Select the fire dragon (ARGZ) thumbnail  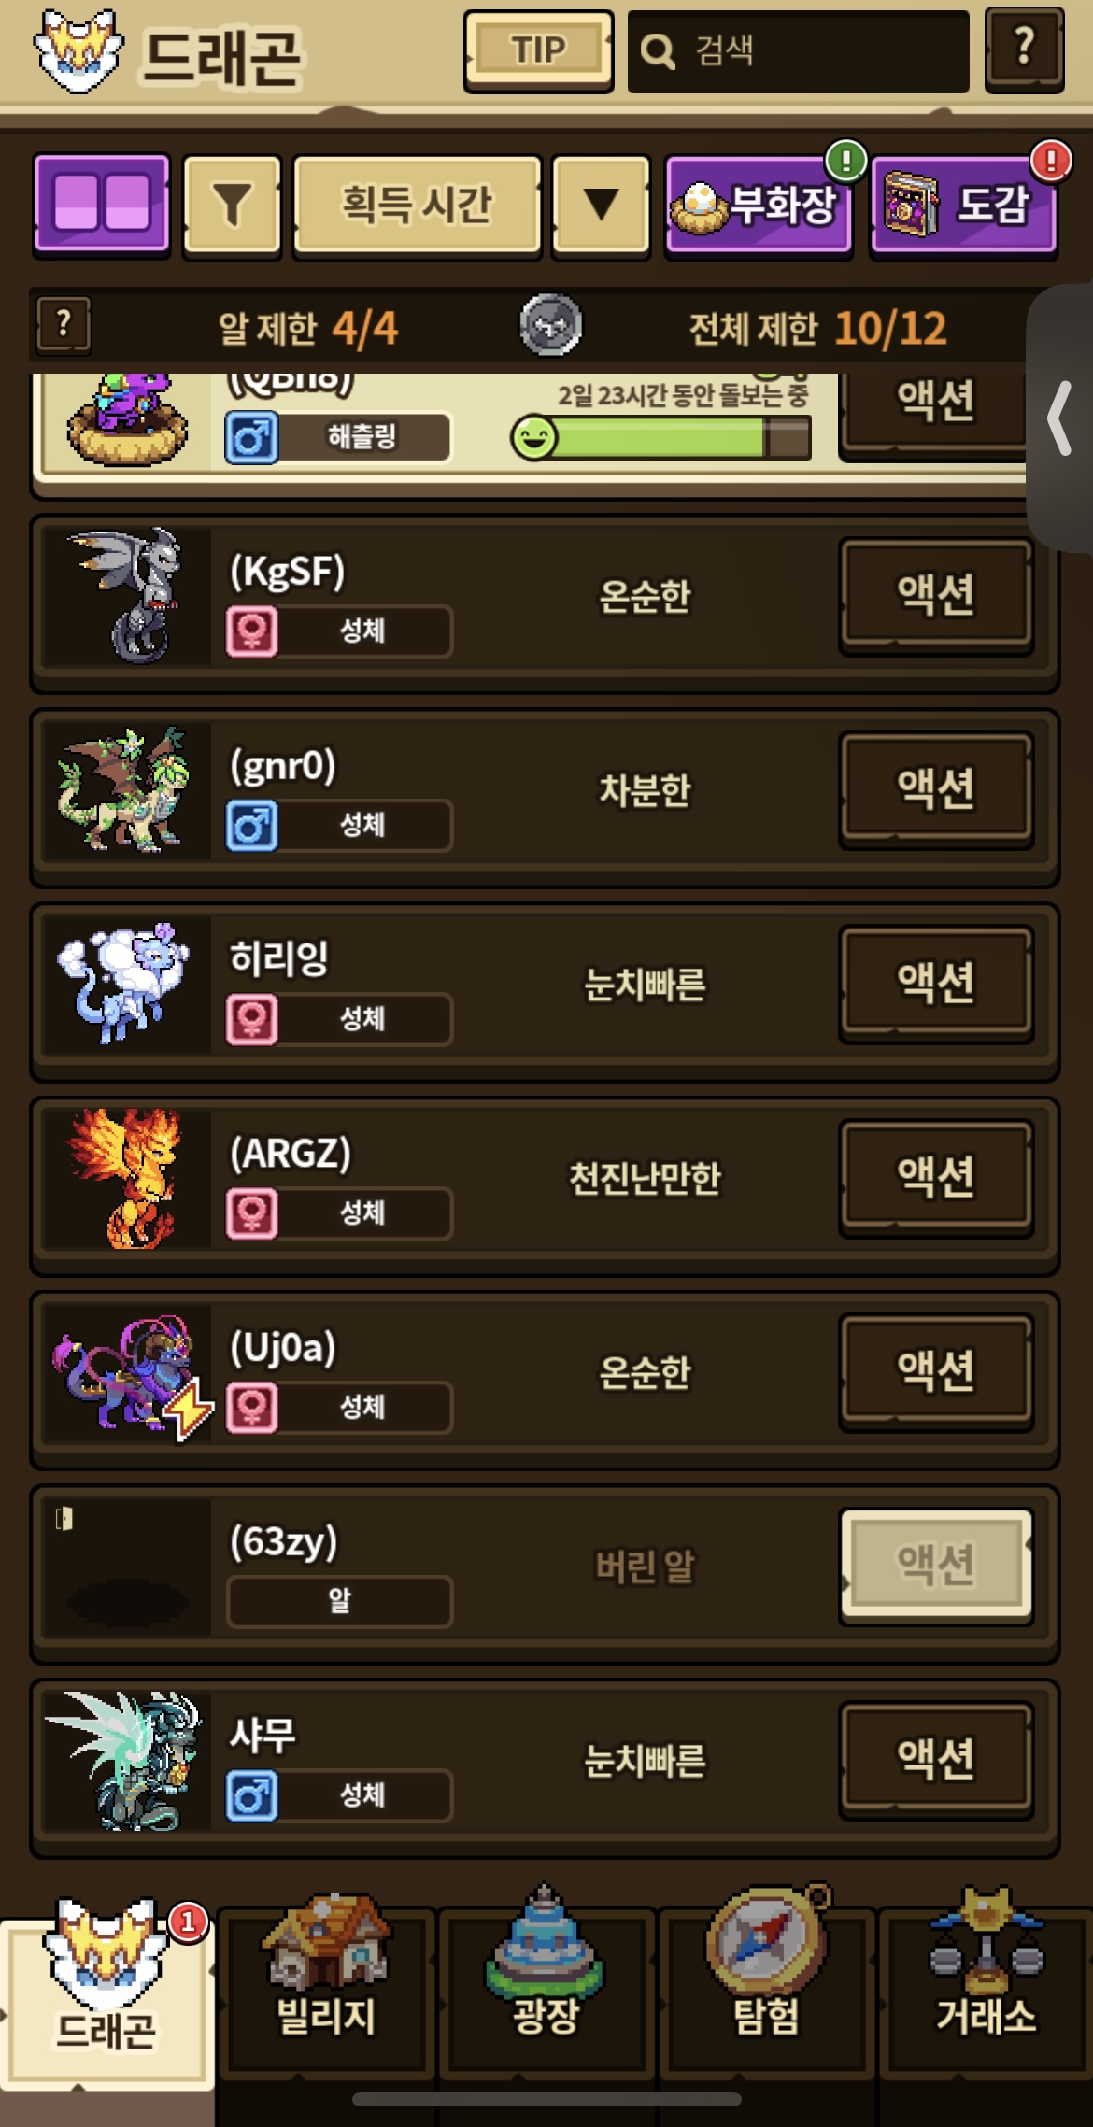[x=124, y=1178]
